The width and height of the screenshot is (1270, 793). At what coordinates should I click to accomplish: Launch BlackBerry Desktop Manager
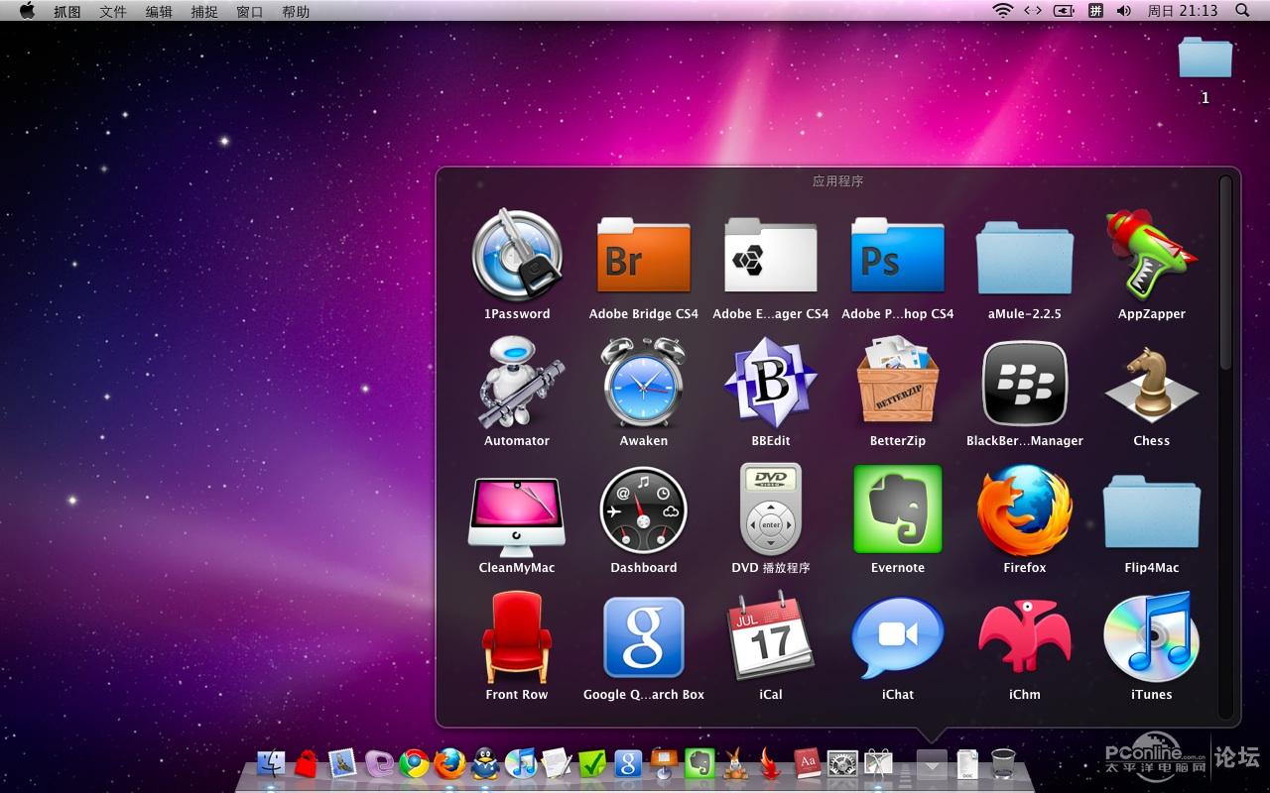1025,383
